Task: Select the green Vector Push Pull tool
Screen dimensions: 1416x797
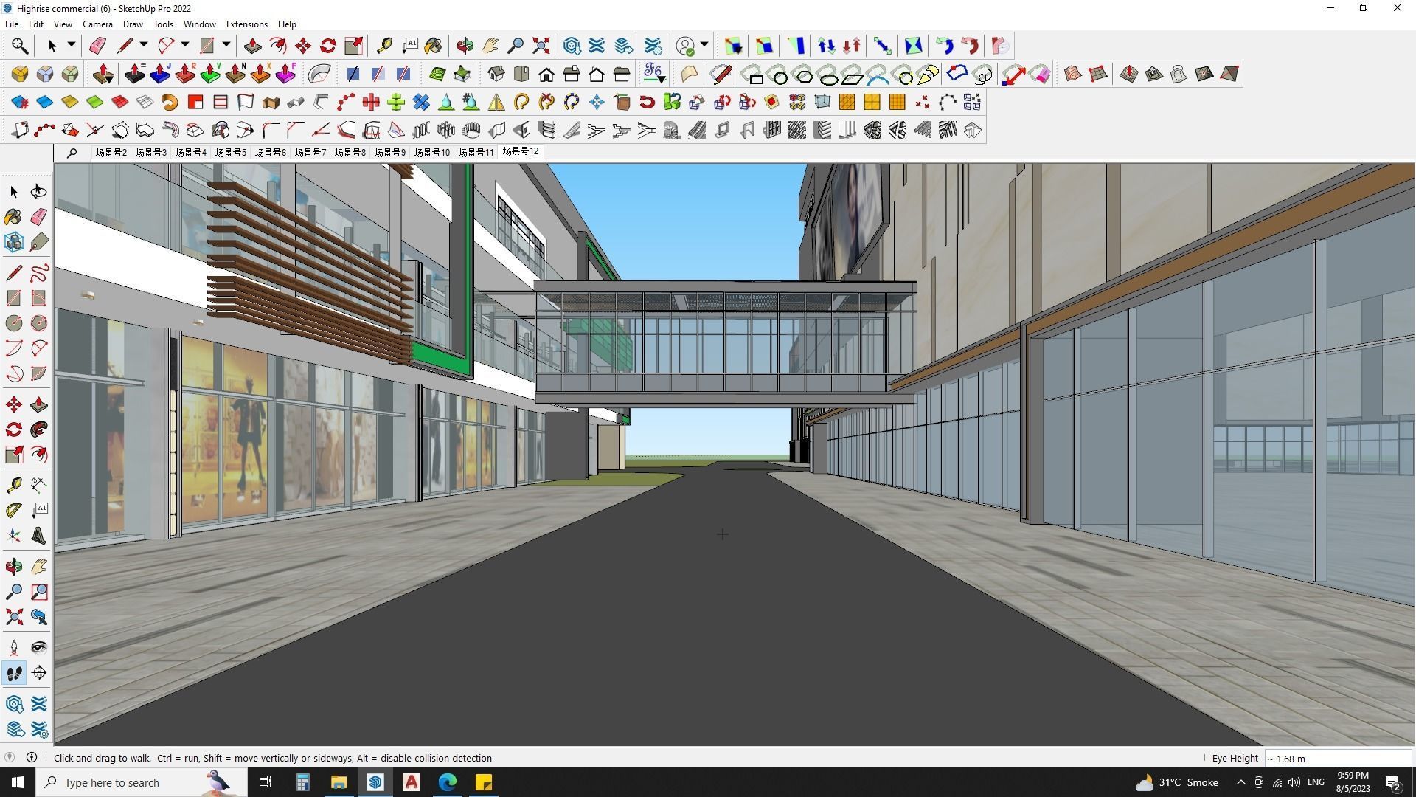Action: [x=210, y=74]
